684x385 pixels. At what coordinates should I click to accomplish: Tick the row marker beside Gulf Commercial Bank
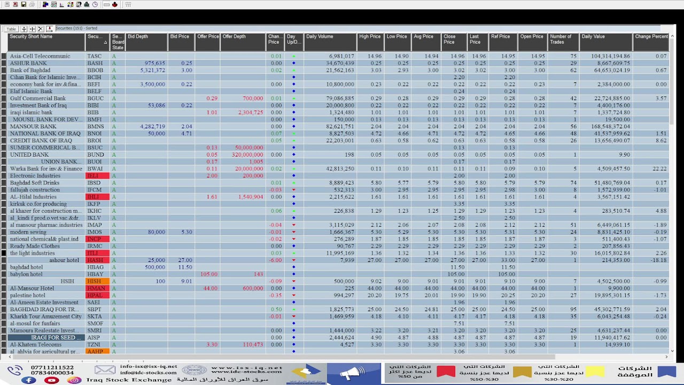4,98
